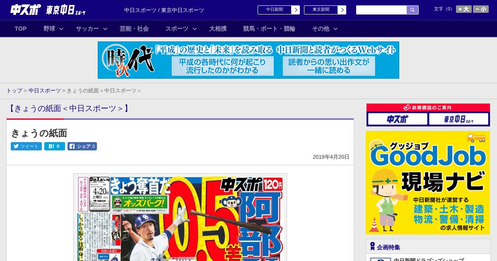
Task: Click the magnifier search button
Action: pos(413,10)
